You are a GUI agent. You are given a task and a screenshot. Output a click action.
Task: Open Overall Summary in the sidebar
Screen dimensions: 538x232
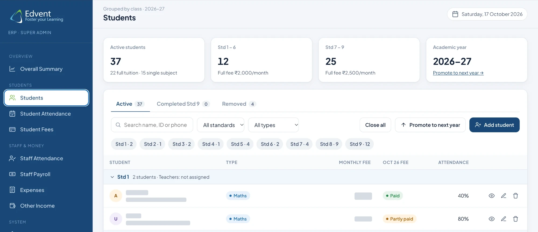pos(46,69)
